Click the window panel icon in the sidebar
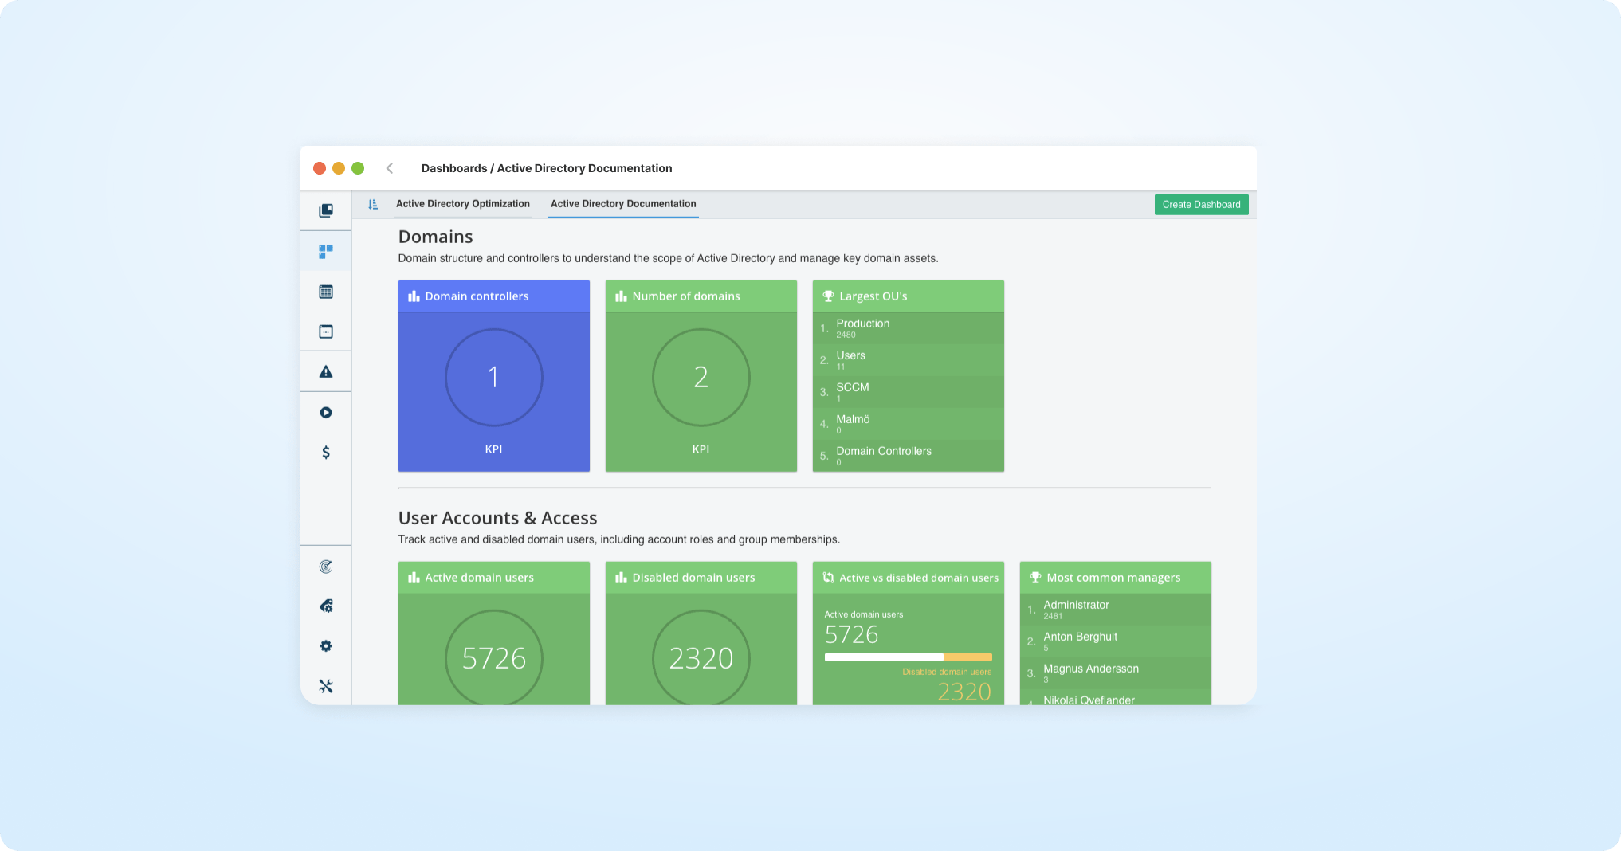Image resolution: width=1621 pixels, height=851 pixels. (326, 331)
